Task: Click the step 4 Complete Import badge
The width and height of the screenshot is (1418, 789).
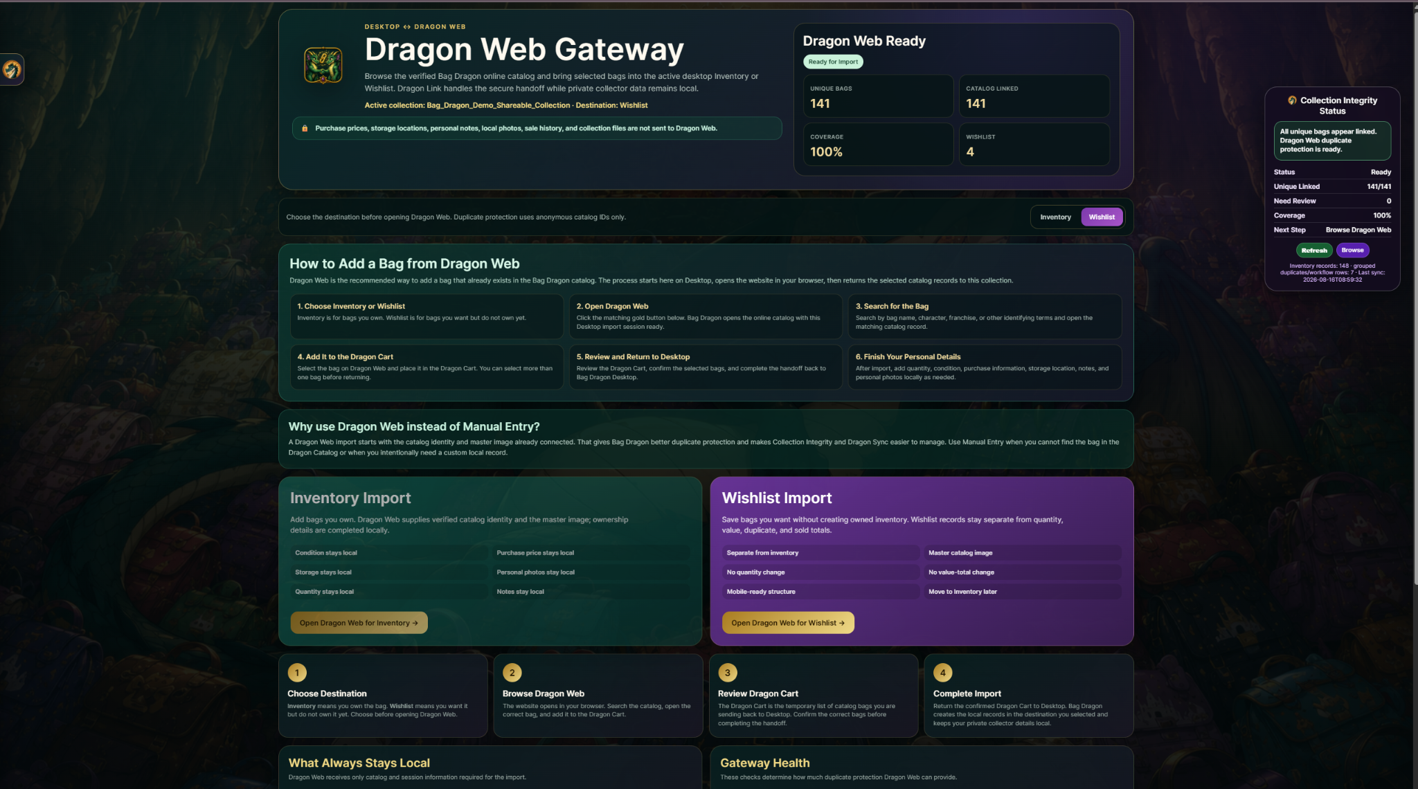Action: (x=943, y=673)
